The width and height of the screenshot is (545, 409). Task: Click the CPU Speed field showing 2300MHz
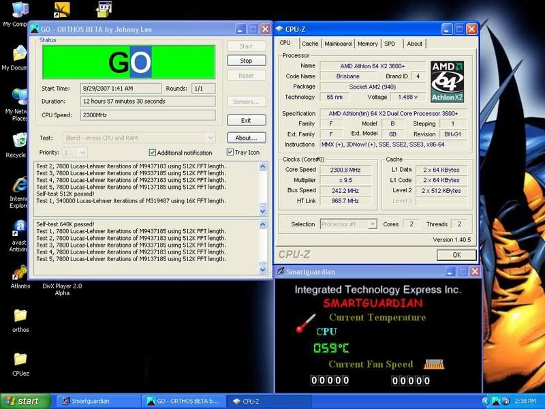pyautogui.click(x=148, y=115)
